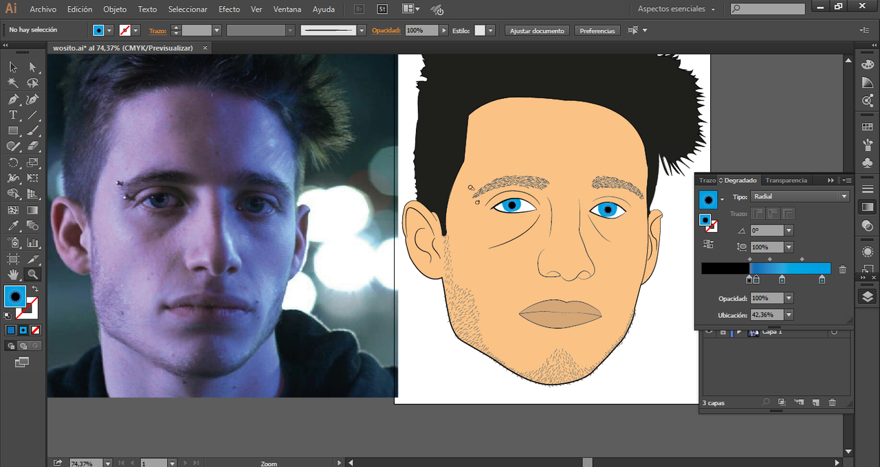Select the Direct Selection tool
Image resolution: width=880 pixels, height=467 pixels.
pyautogui.click(x=32, y=67)
